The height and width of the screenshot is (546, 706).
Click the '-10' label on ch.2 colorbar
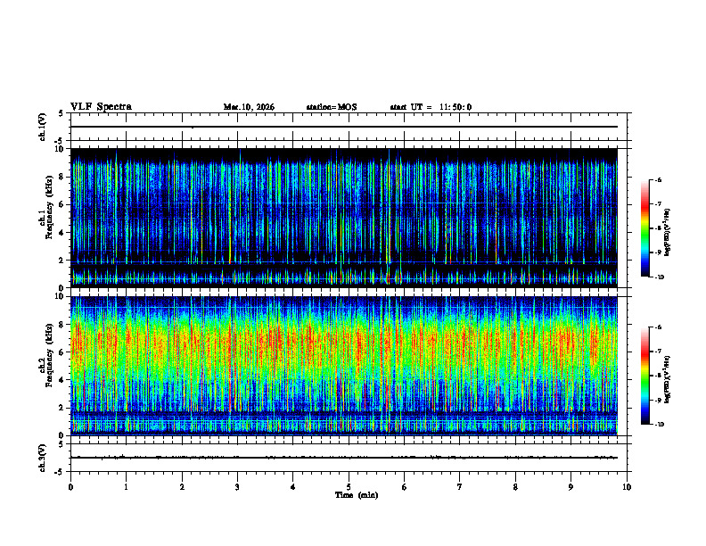point(659,425)
